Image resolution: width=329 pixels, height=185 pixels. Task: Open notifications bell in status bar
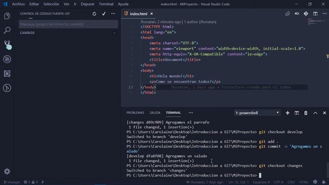click(323, 182)
